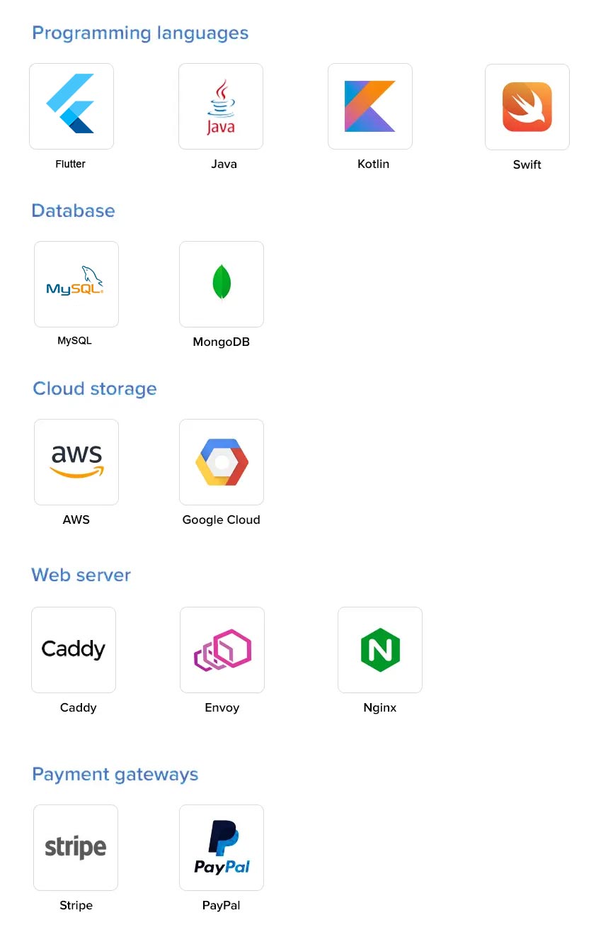Click the Programming languages heading
The width and height of the screenshot is (596, 937).
[140, 33]
